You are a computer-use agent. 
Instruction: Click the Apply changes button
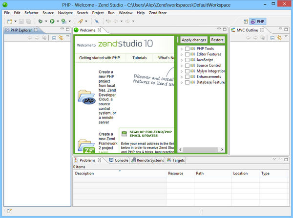pyautogui.click(x=194, y=40)
